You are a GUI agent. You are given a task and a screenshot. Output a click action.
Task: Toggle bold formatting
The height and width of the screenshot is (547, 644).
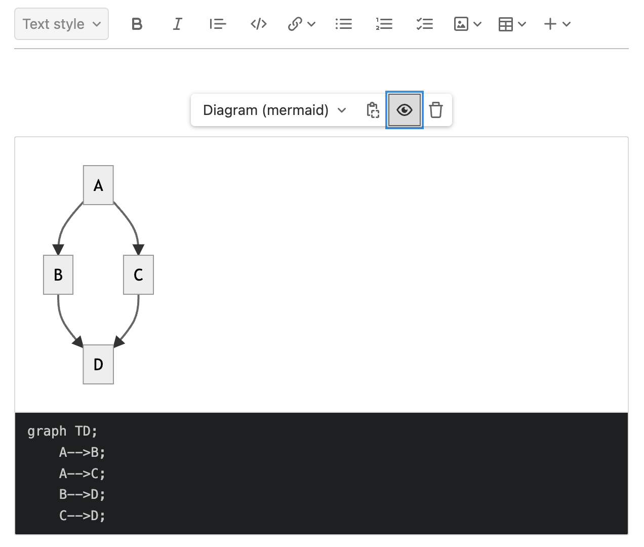(x=137, y=24)
